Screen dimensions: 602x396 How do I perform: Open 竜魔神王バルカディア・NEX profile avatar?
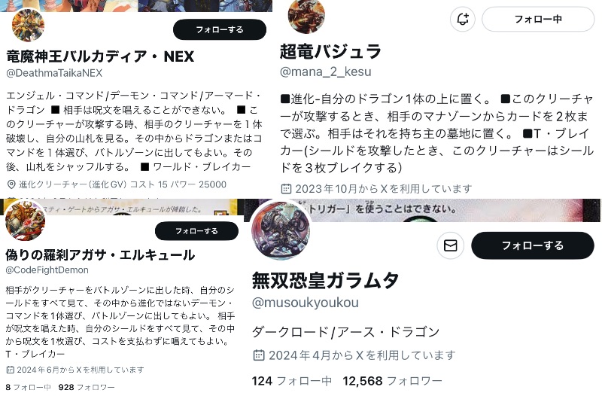(x=28, y=25)
